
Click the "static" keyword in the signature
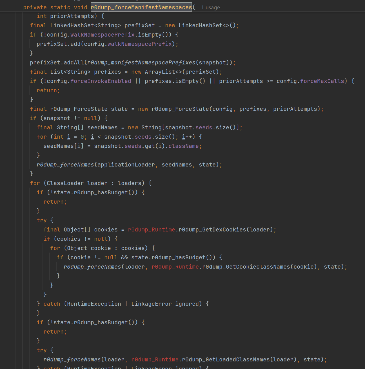pos(60,7)
